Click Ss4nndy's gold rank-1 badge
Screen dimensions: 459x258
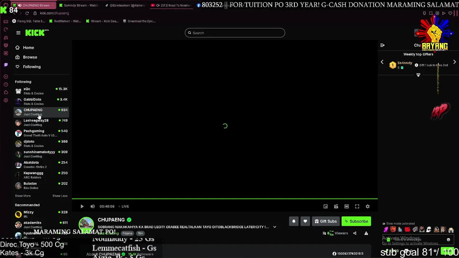point(393,65)
